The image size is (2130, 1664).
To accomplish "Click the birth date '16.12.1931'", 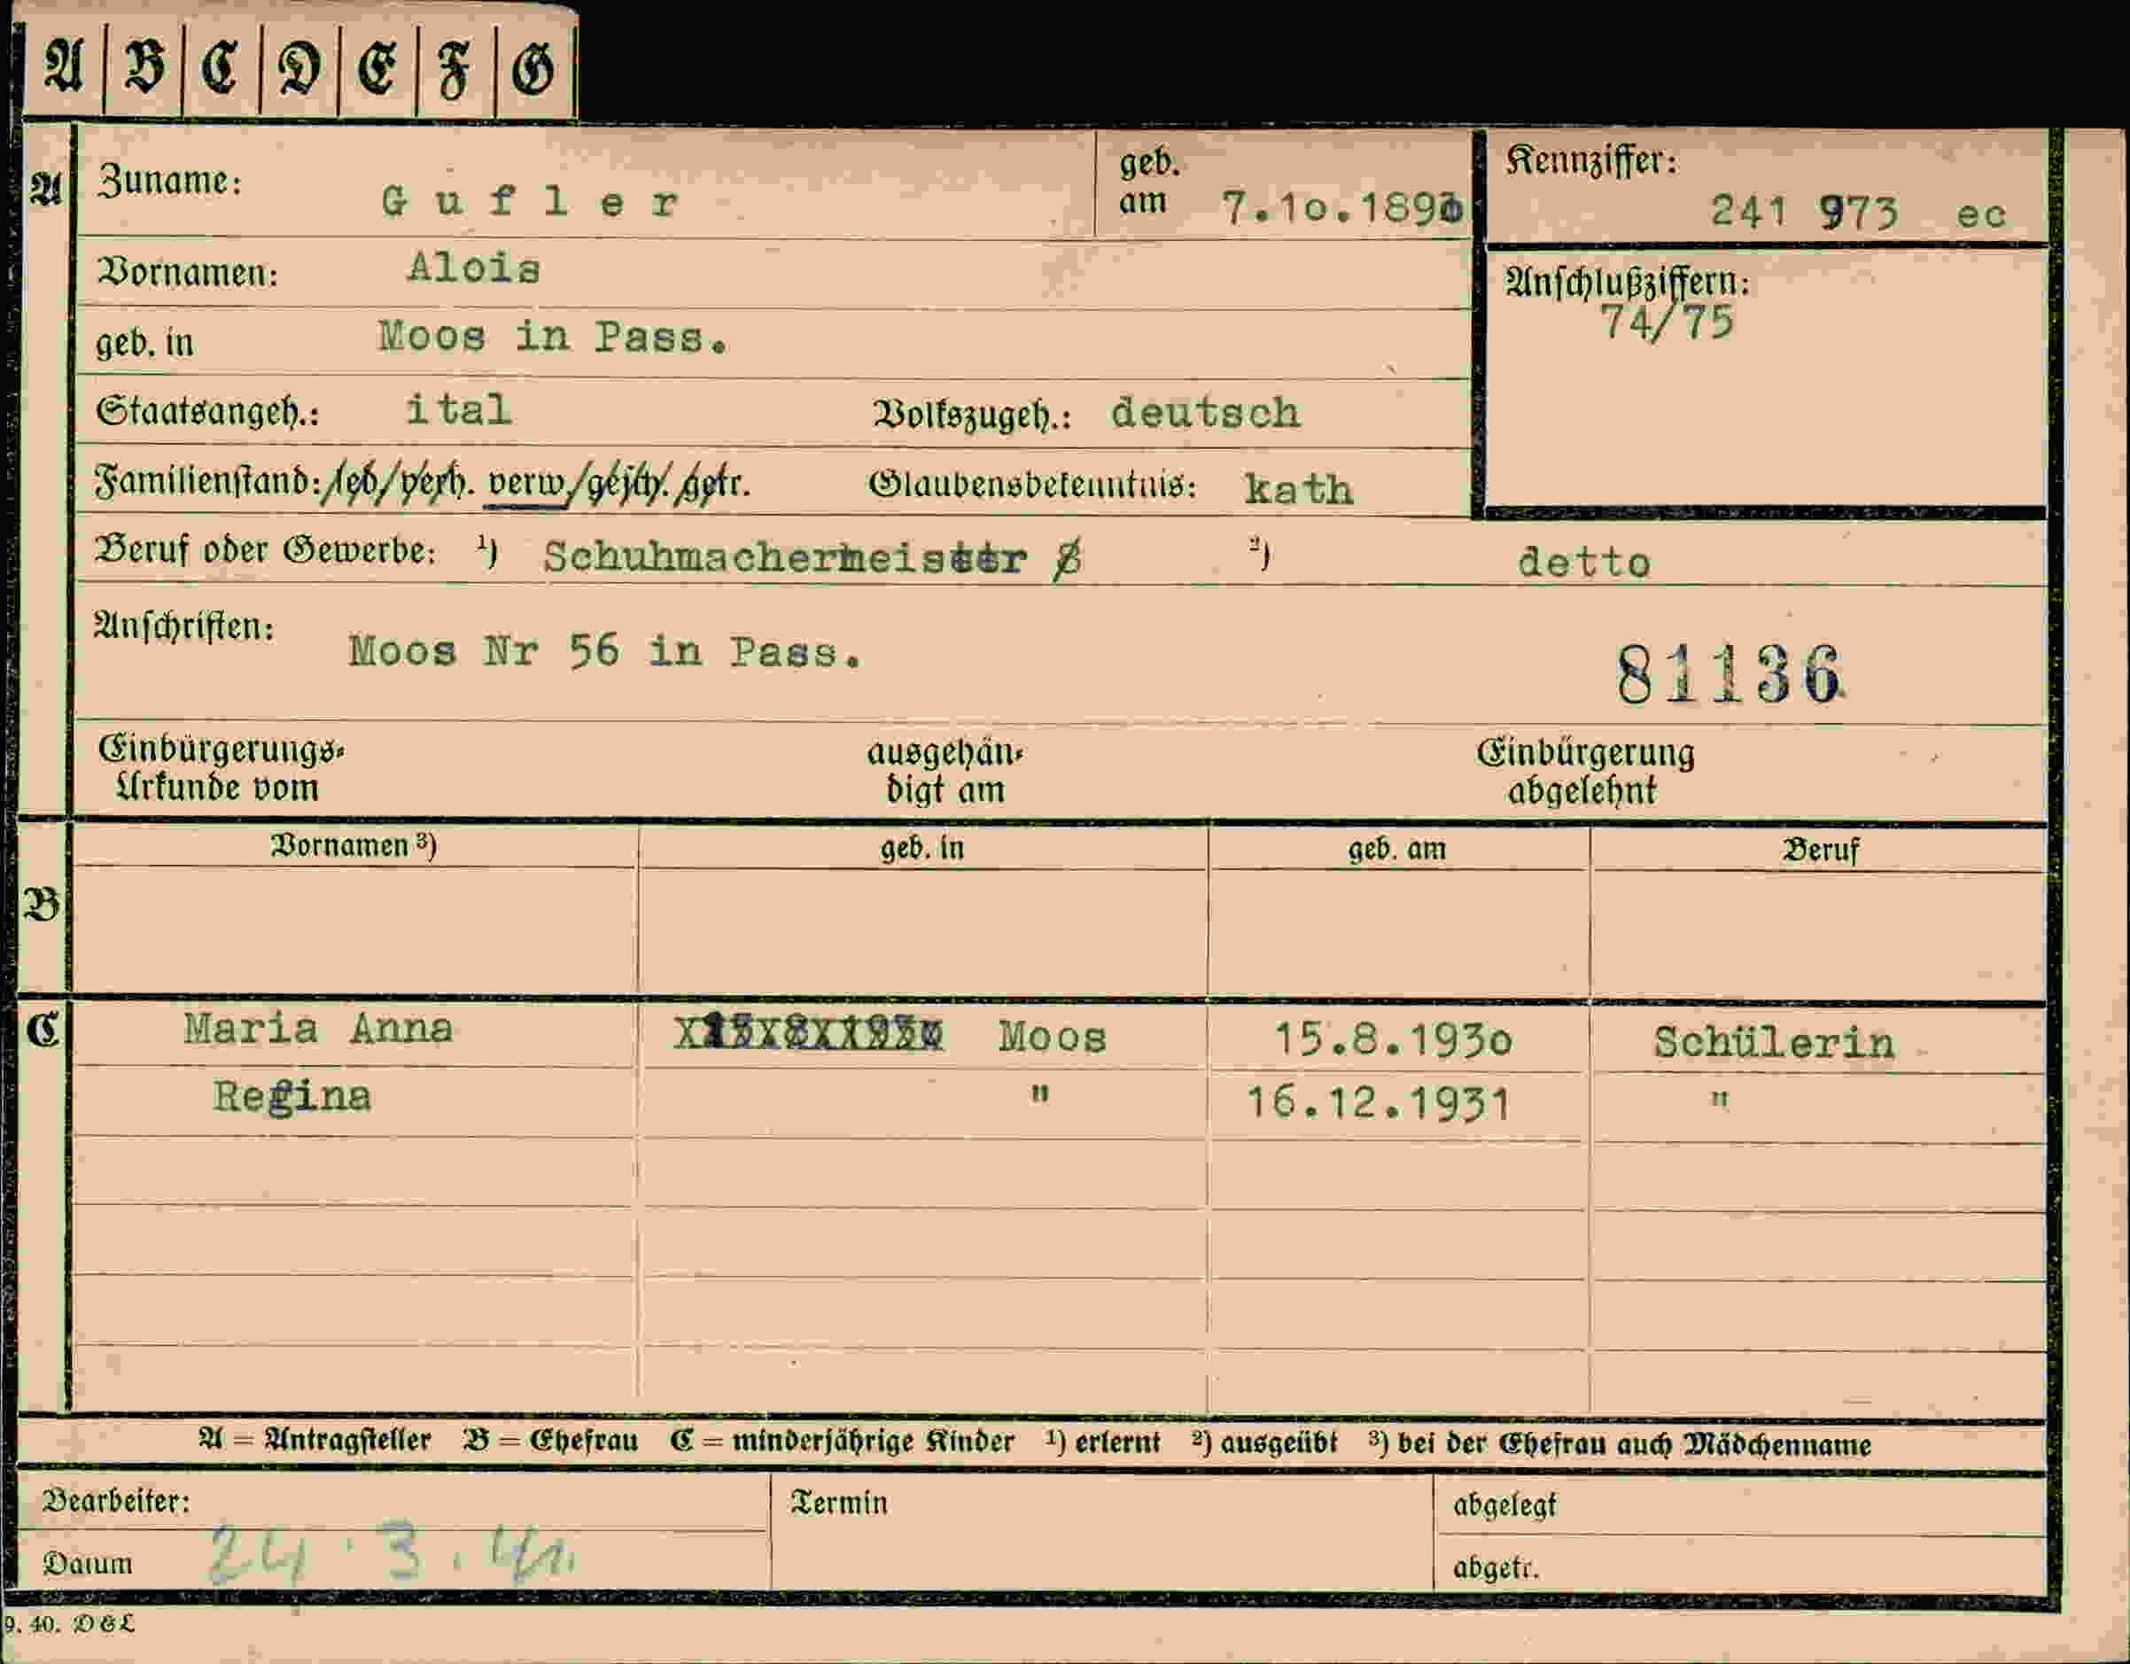I will point(1379,1104).
